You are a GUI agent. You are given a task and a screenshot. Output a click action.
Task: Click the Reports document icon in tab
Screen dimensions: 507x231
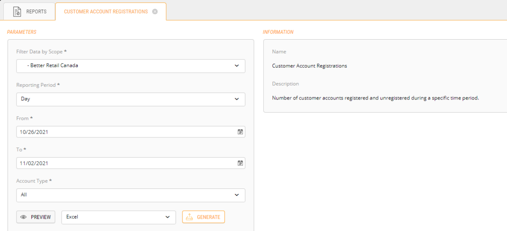(x=17, y=12)
